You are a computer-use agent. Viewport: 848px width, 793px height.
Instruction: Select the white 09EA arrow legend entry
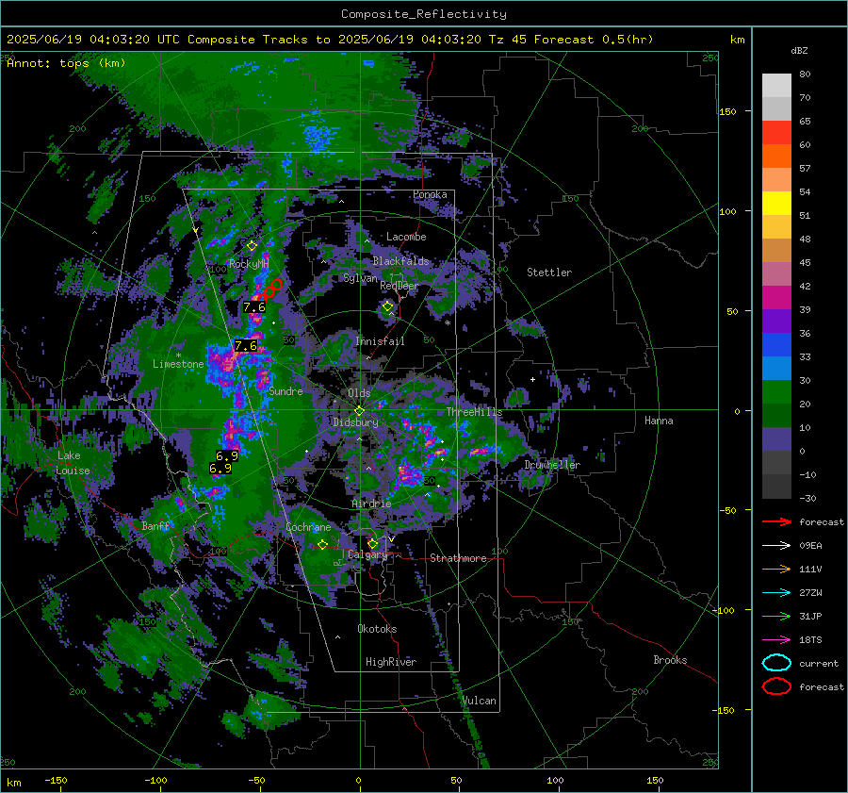(x=776, y=546)
